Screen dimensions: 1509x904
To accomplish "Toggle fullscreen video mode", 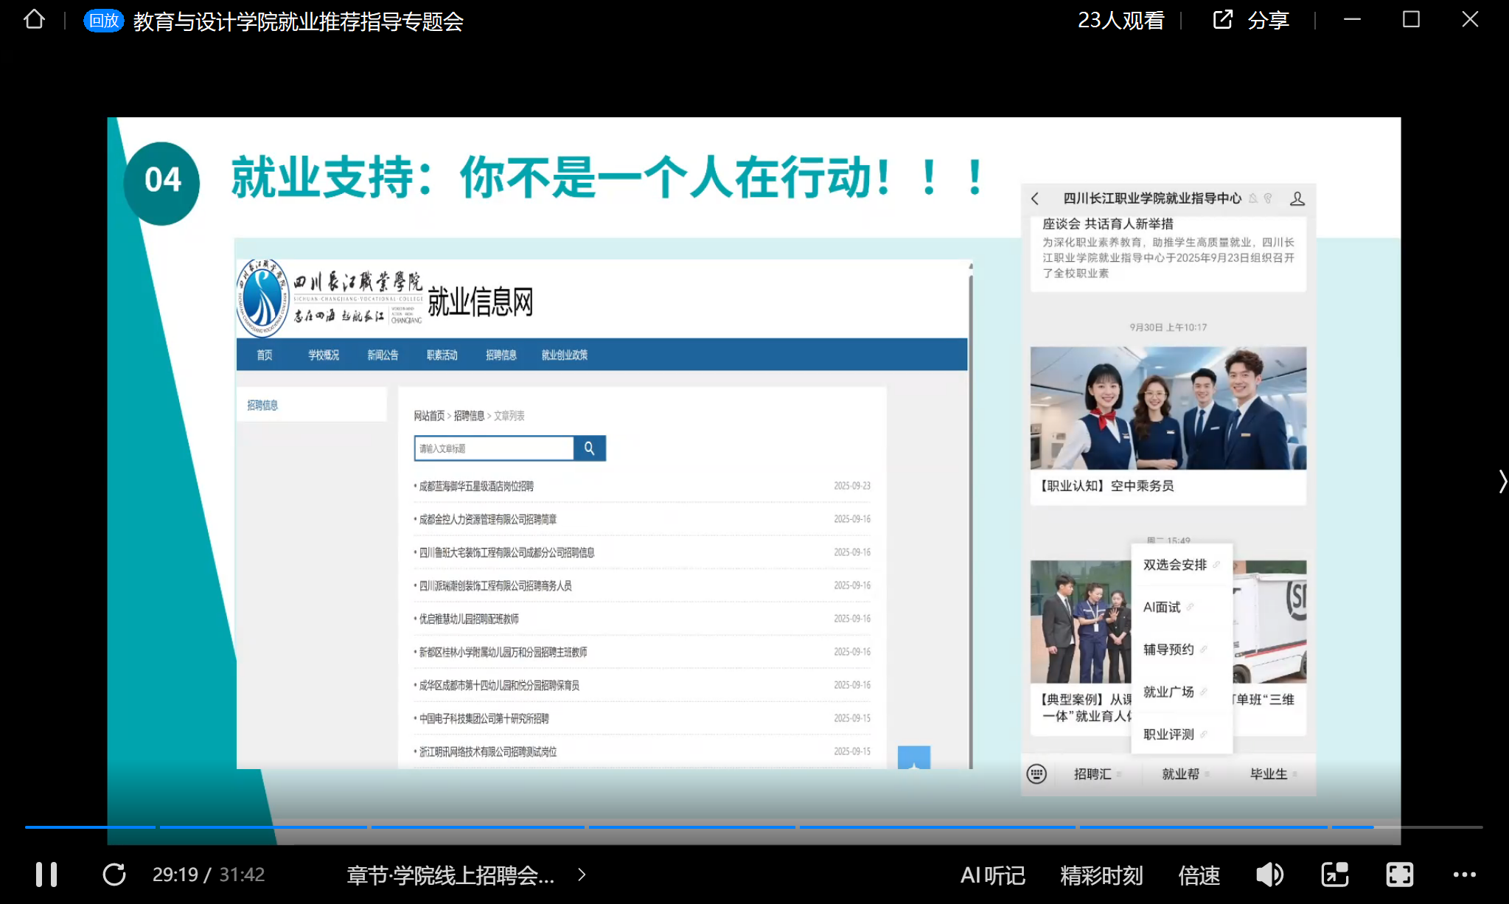I will pyautogui.click(x=1399, y=875).
